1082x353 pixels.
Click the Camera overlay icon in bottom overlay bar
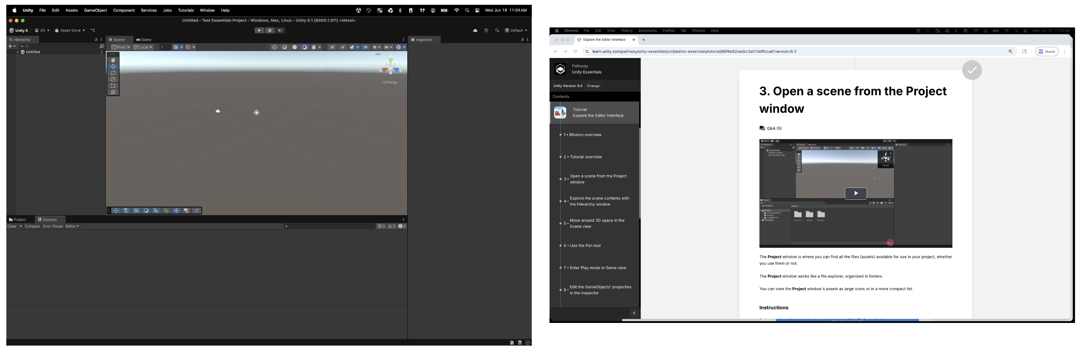(186, 210)
